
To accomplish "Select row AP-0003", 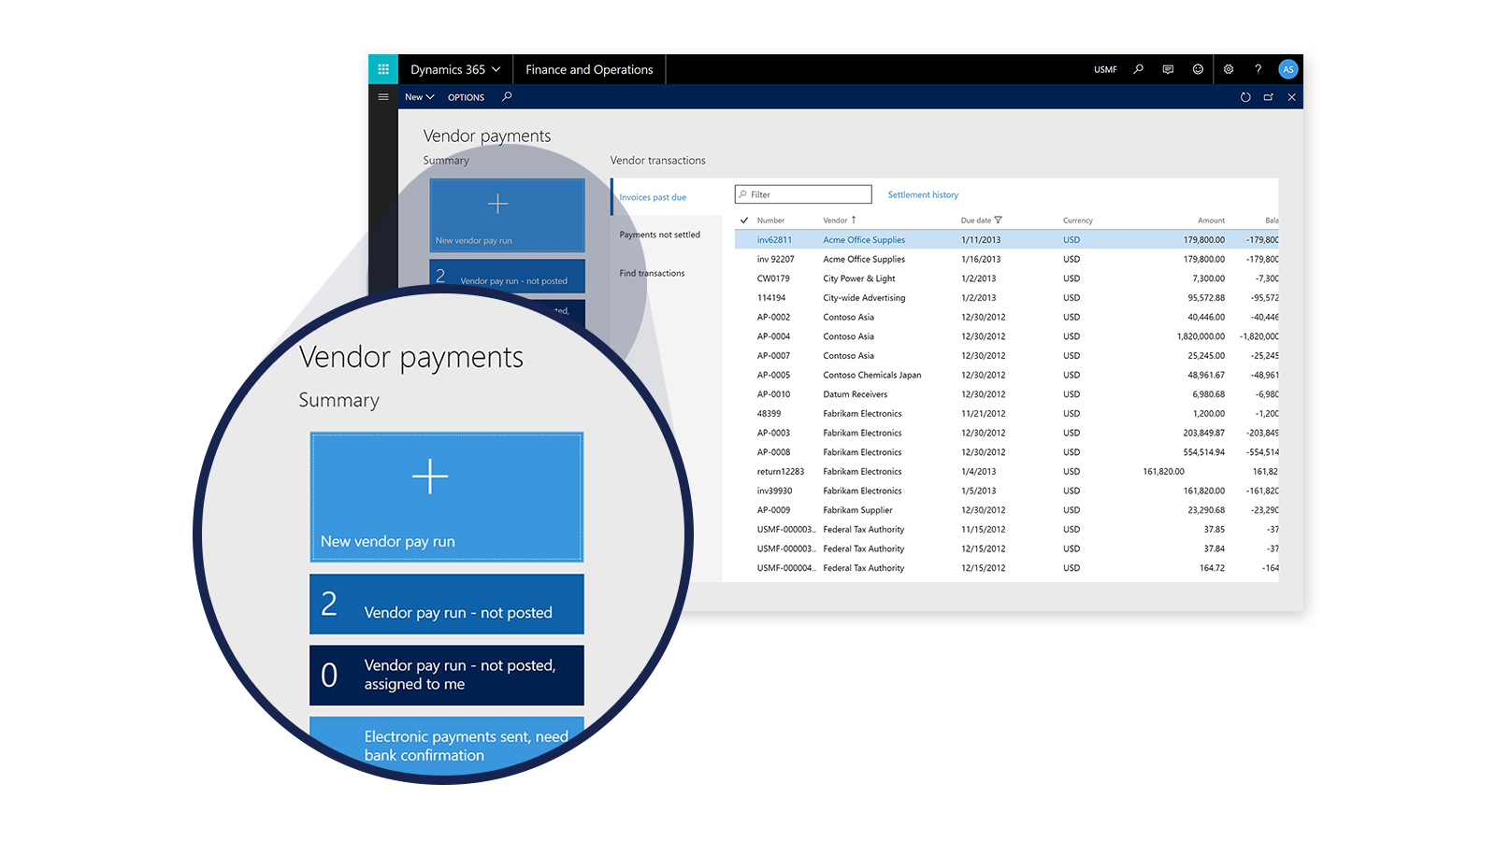I will click(1006, 433).
